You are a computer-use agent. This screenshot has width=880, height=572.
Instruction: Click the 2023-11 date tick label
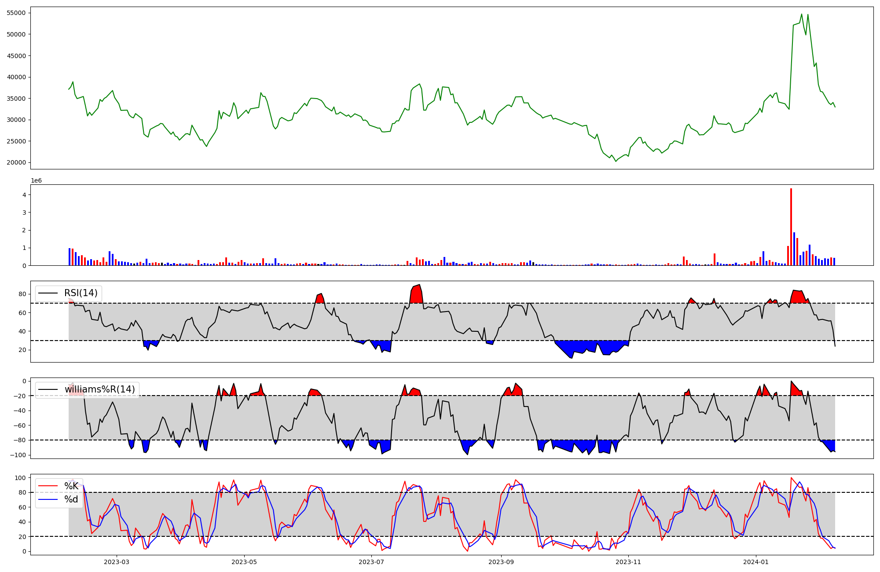click(628, 562)
